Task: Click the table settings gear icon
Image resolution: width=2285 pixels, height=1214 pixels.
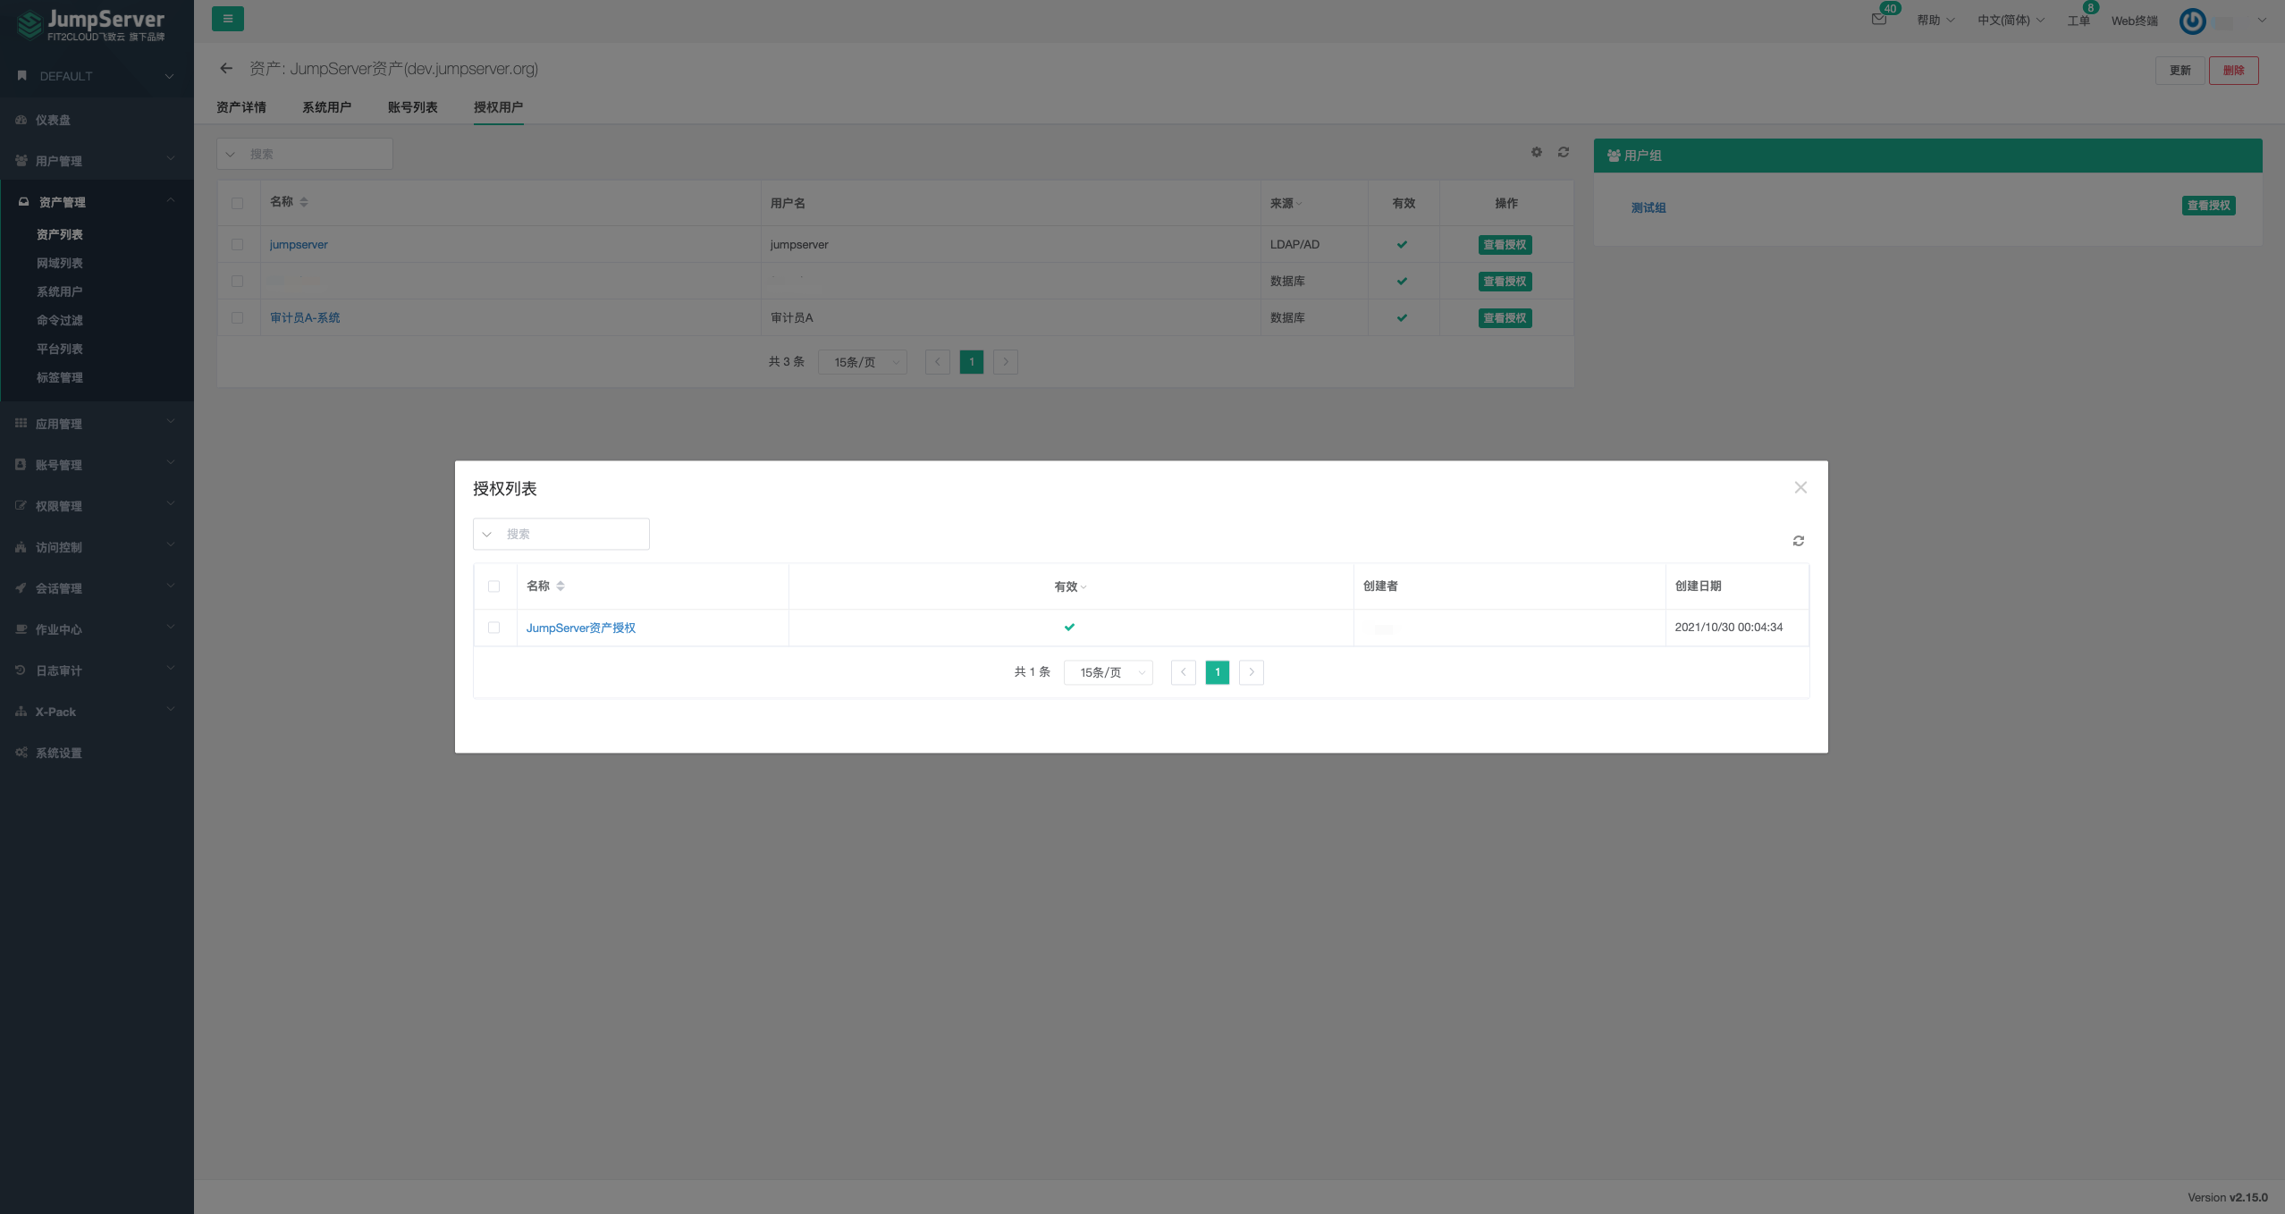Action: tap(1536, 152)
